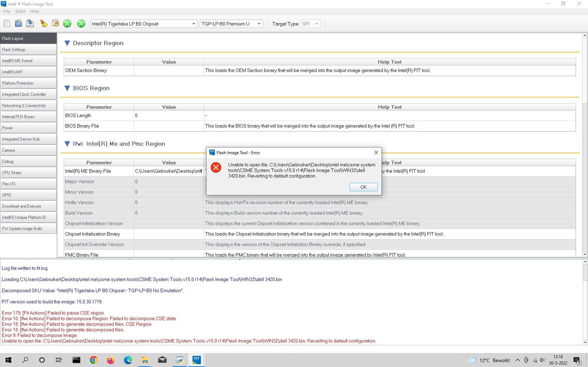
Task: Click the Open file folder icon
Action: (x=19, y=24)
